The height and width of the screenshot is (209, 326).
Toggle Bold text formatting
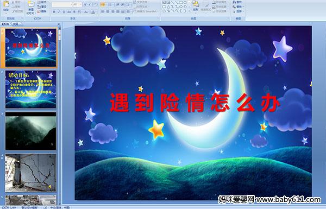click(x=54, y=12)
